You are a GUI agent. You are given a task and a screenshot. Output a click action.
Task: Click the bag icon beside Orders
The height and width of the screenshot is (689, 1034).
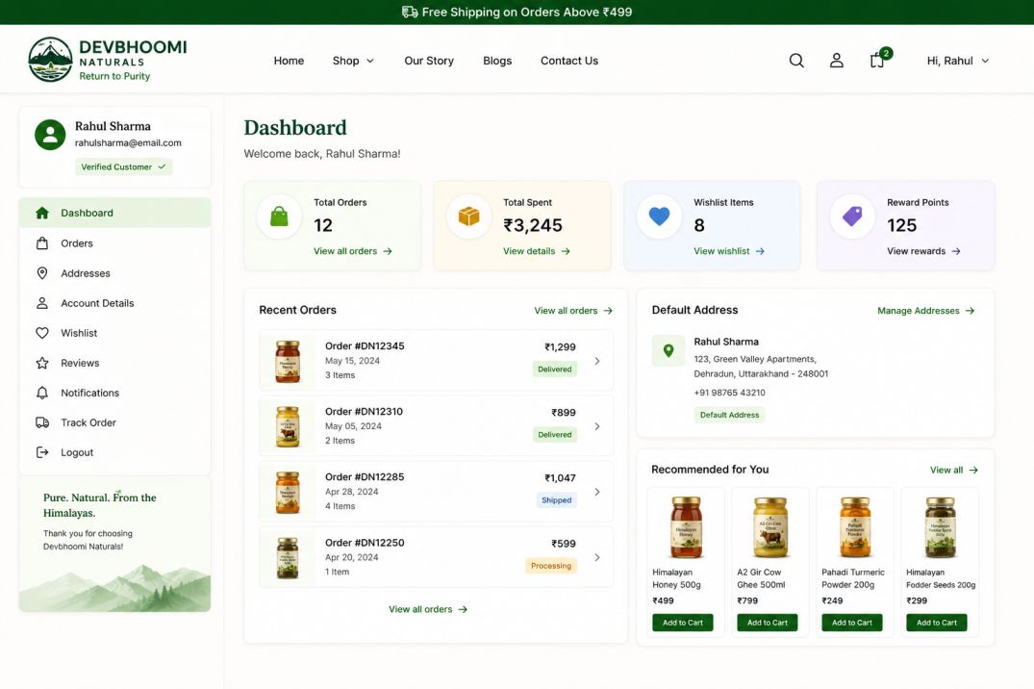(42, 242)
